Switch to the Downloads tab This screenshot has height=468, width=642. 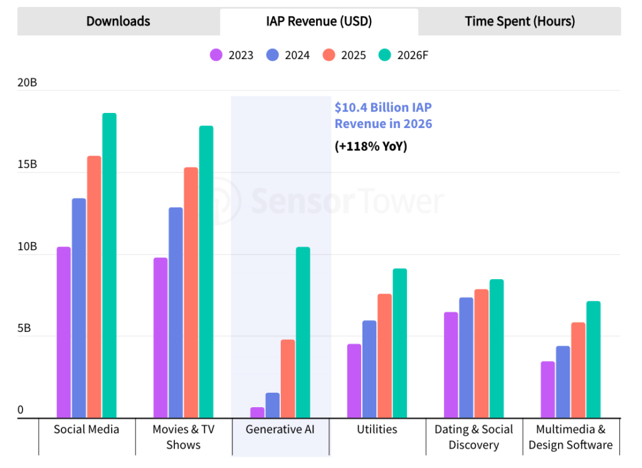click(x=118, y=21)
